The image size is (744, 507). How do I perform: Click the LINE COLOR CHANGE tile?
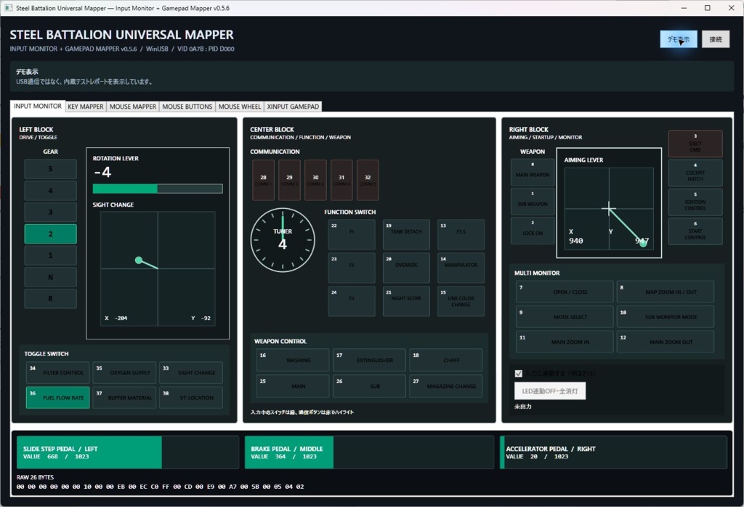461,301
